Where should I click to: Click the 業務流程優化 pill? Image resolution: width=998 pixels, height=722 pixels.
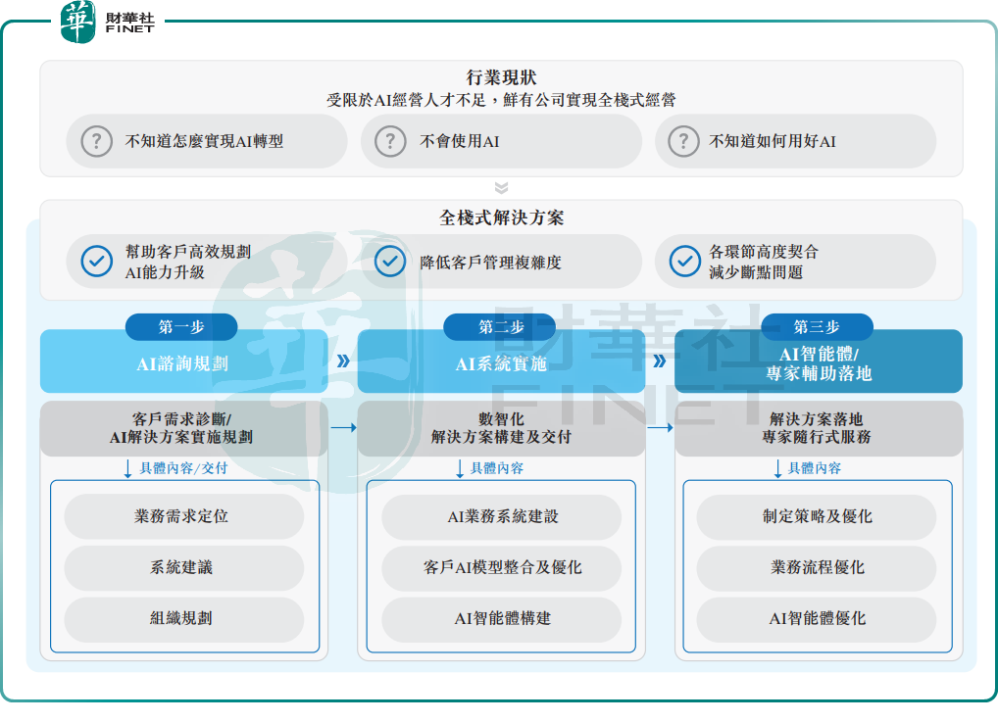(817, 567)
